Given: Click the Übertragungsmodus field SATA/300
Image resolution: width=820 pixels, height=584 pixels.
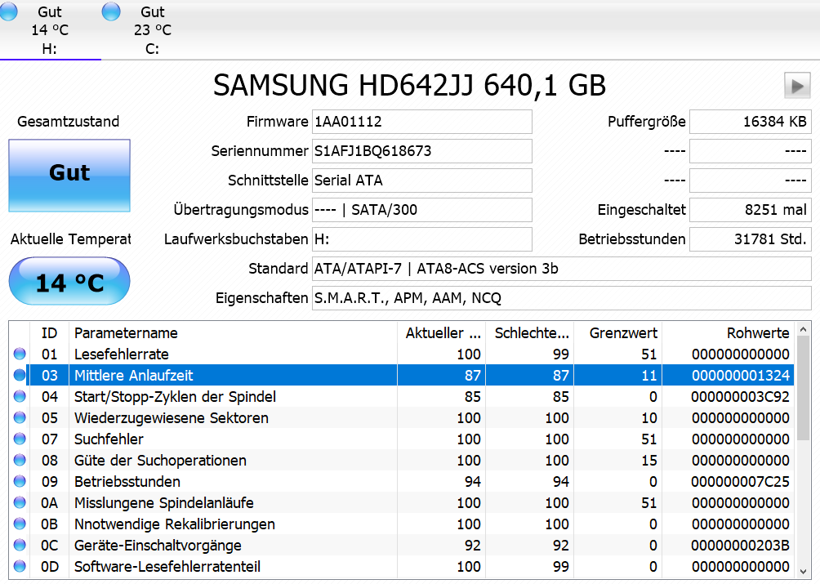Looking at the screenshot, I should coord(422,210).
